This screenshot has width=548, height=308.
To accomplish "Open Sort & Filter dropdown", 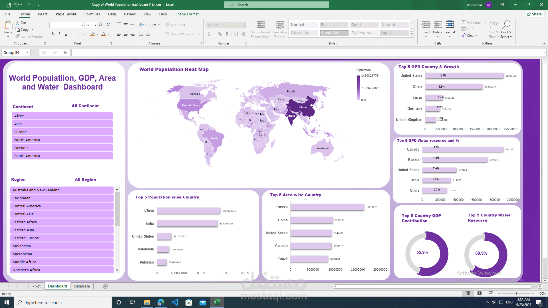I will point(493,30).
